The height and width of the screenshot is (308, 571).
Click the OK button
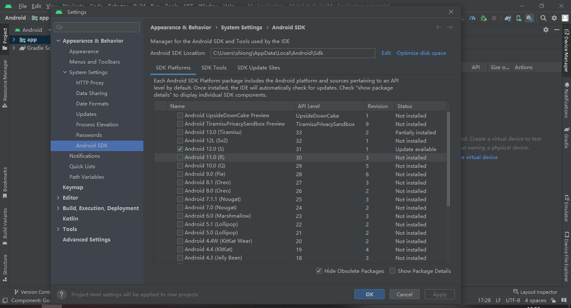370,294
